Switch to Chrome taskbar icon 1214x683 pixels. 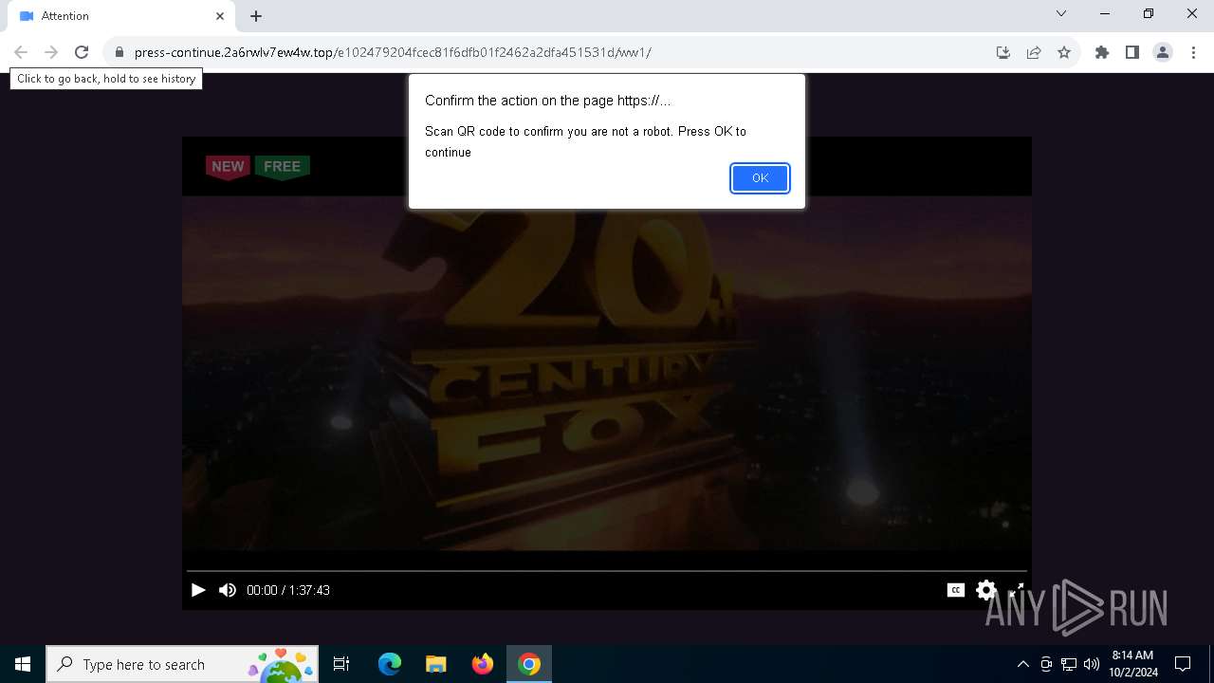coord(529,664)
